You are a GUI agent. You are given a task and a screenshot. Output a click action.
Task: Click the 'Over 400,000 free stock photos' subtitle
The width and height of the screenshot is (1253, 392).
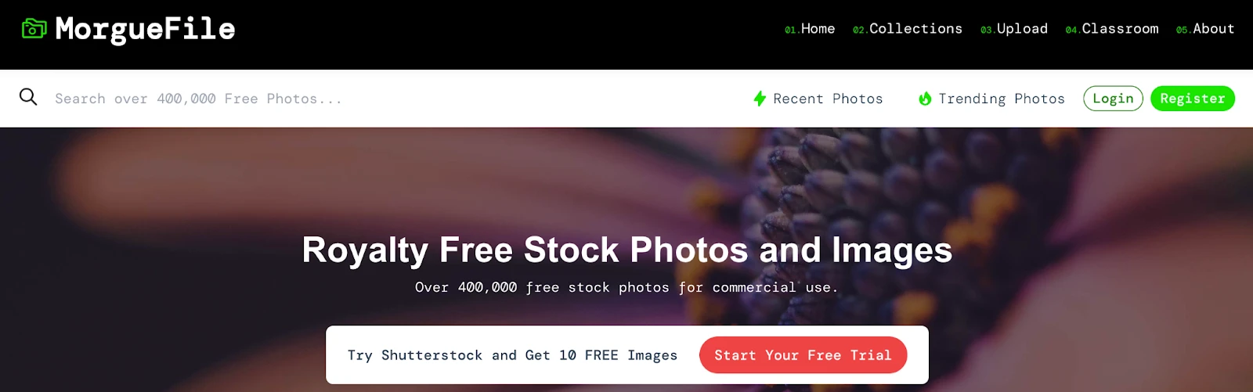pos(626,287)
